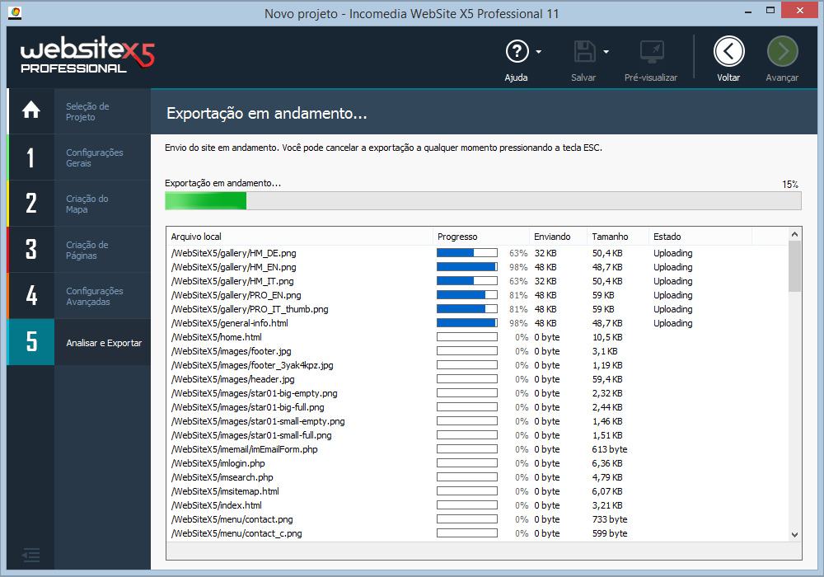Select /WebSiteX5/images/star01-big-full.png row

click(477, 407)
